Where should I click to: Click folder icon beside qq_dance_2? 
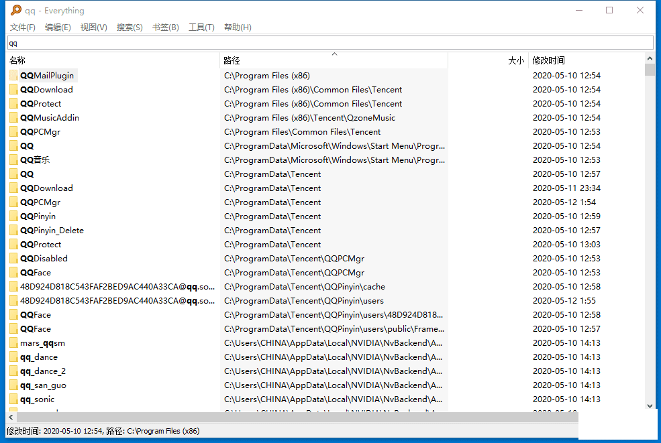[13, 371]
